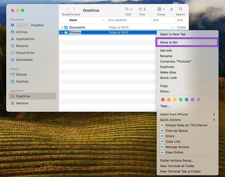Show more toolbar items double chevron

point(171,9)
